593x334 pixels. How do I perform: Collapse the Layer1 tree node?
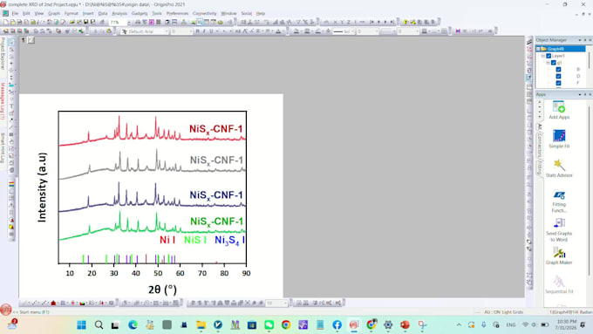coord(543,56)
